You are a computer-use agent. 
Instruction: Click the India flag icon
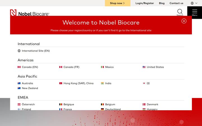click(x=102, y=83)
